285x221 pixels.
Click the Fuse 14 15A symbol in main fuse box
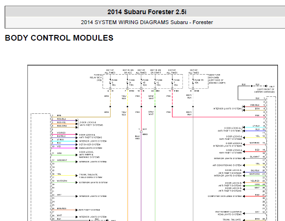pos(193,83)
